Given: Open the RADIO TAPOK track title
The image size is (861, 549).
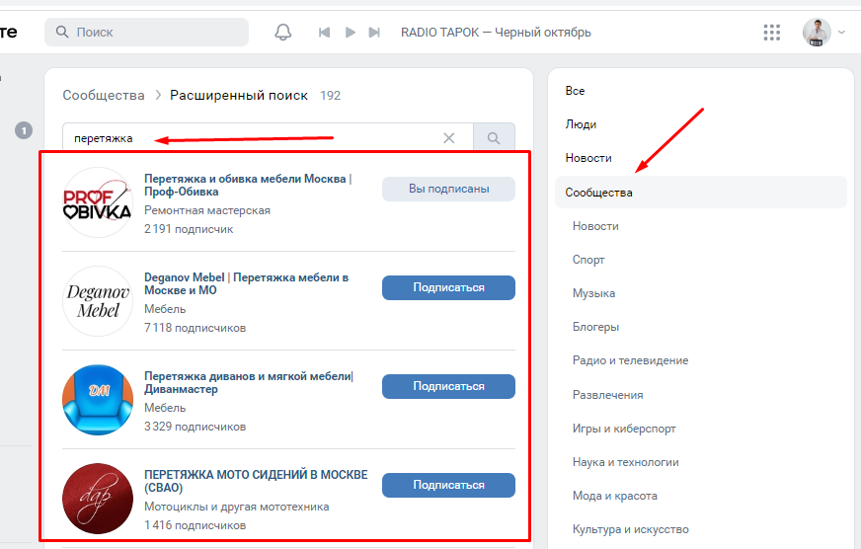Looking at the screenshot, I should tap(496, 33).
